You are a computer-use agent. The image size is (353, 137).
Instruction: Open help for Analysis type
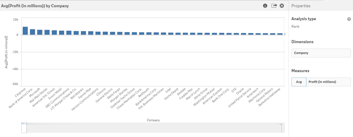pos(349,19)
